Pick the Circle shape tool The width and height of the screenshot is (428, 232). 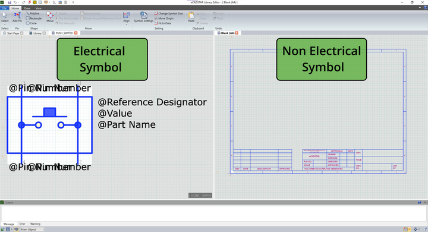pos(32,23)
